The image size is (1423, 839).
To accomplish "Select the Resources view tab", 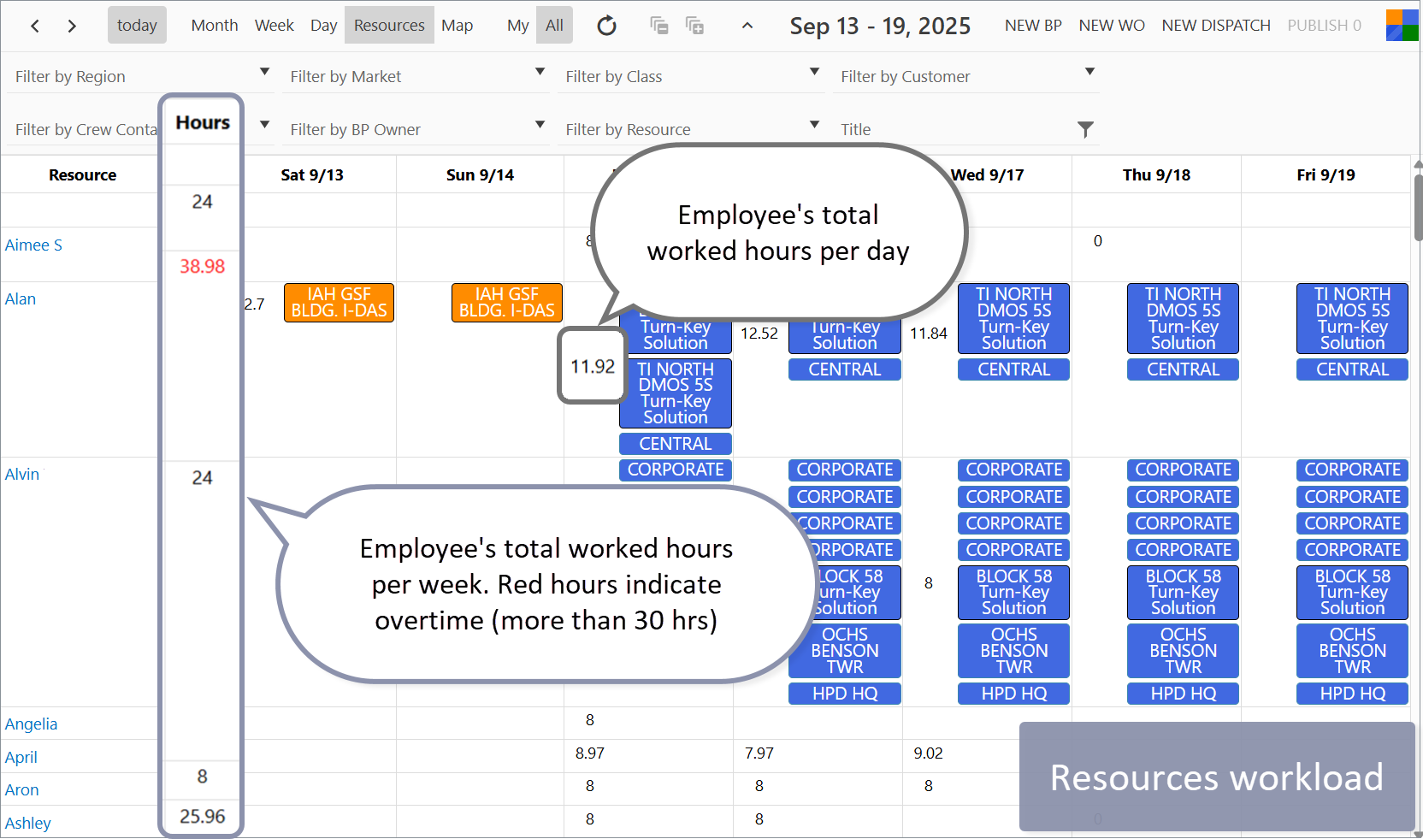I will coord(389,25).
